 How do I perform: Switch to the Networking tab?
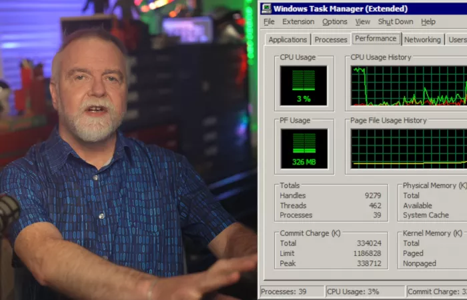click(x=422, y=39)
